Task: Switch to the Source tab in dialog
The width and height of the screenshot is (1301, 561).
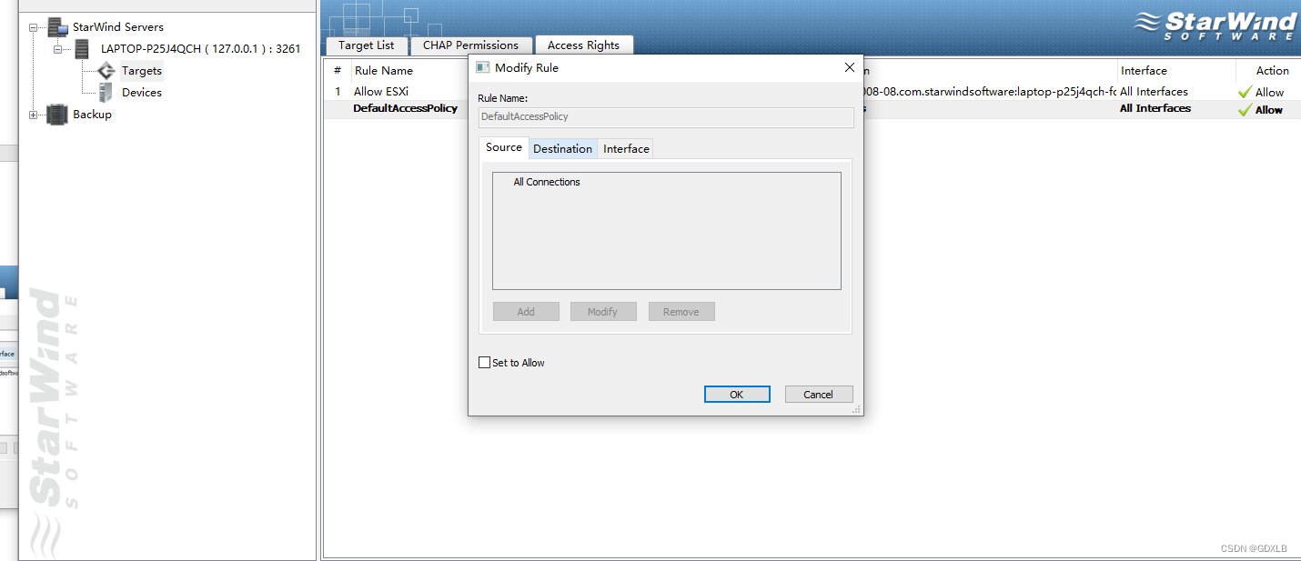Action: click(x=504, y=147)
